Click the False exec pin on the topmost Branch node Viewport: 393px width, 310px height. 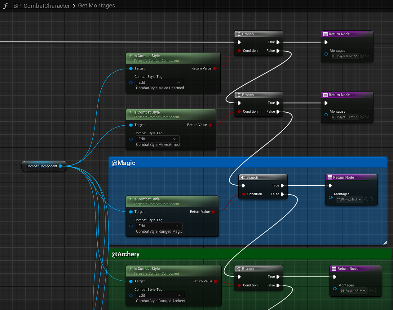pos(278,51)
